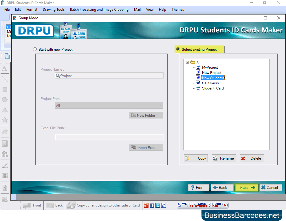Click the New Folder button
Screen dimensions: 286x221
point(146,115)
